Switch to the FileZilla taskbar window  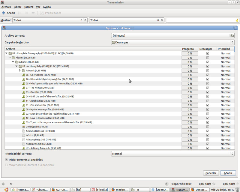point(100,190)
